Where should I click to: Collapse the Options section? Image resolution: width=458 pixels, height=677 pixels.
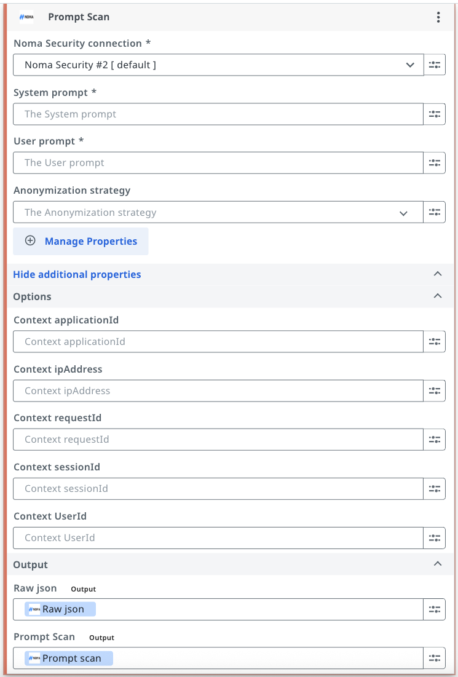point(438,296)
